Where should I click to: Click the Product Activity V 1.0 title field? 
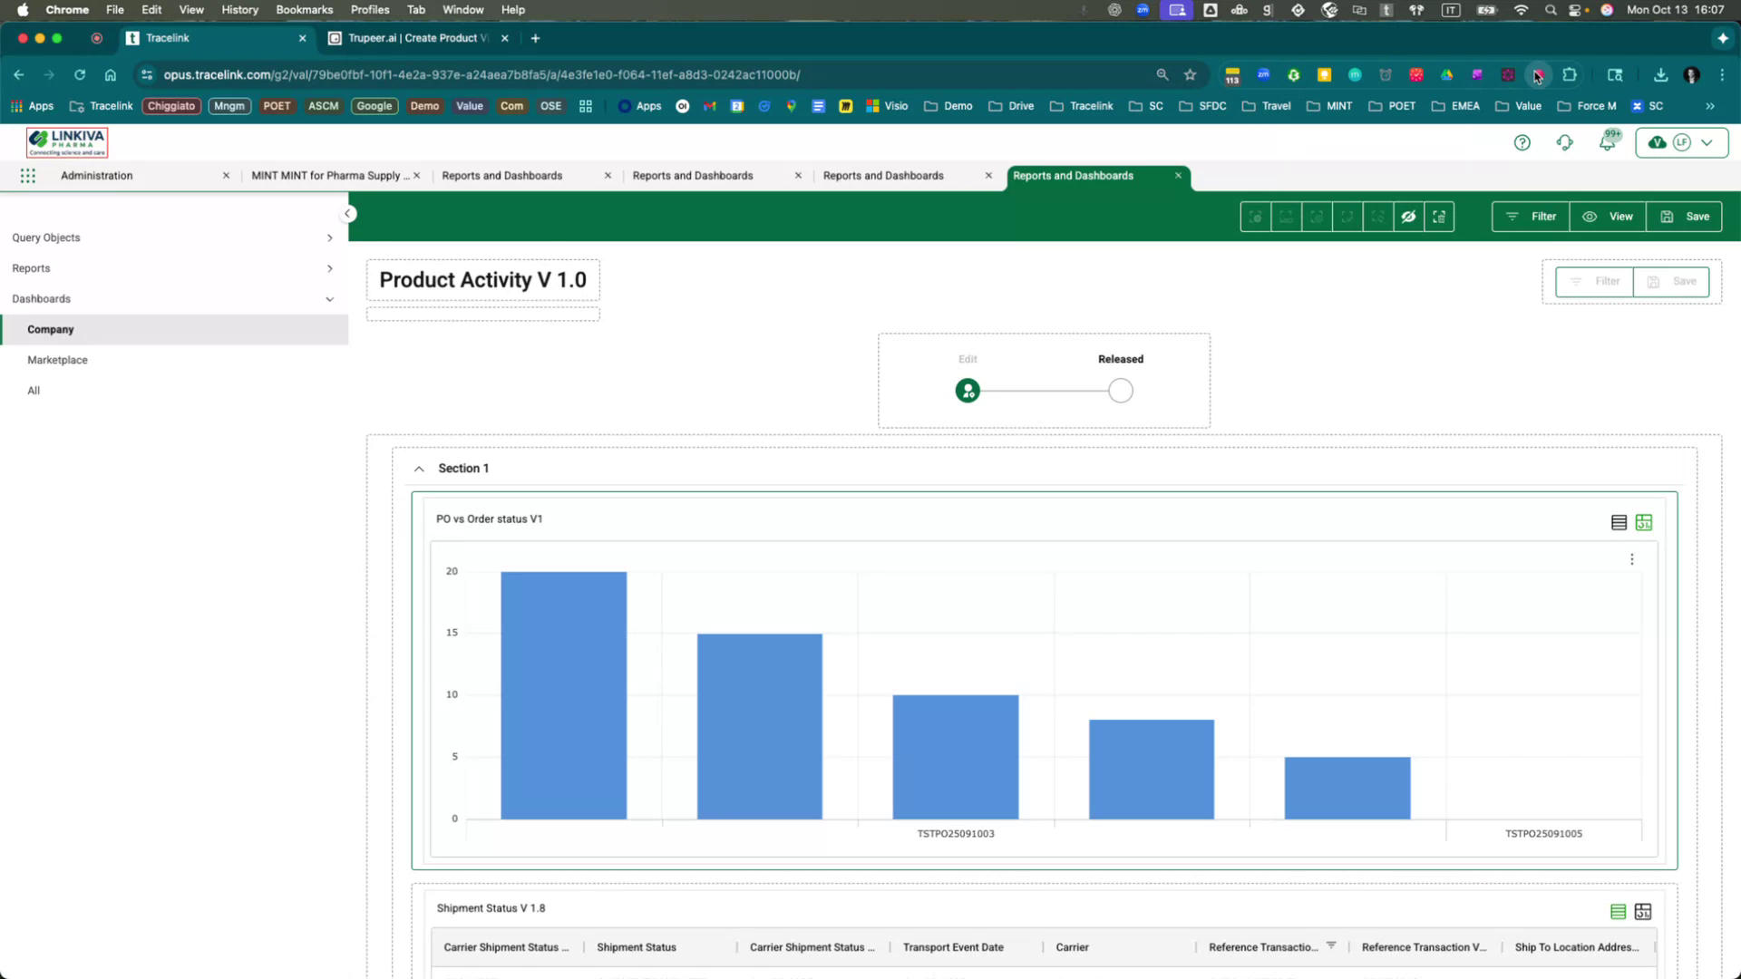coord(482,280)
